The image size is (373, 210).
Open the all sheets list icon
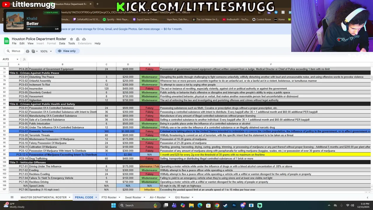(12, 197)
